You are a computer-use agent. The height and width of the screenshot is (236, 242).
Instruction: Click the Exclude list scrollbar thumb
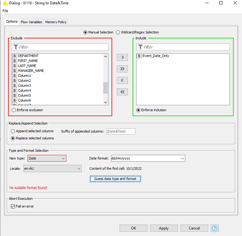click(105, 88)
